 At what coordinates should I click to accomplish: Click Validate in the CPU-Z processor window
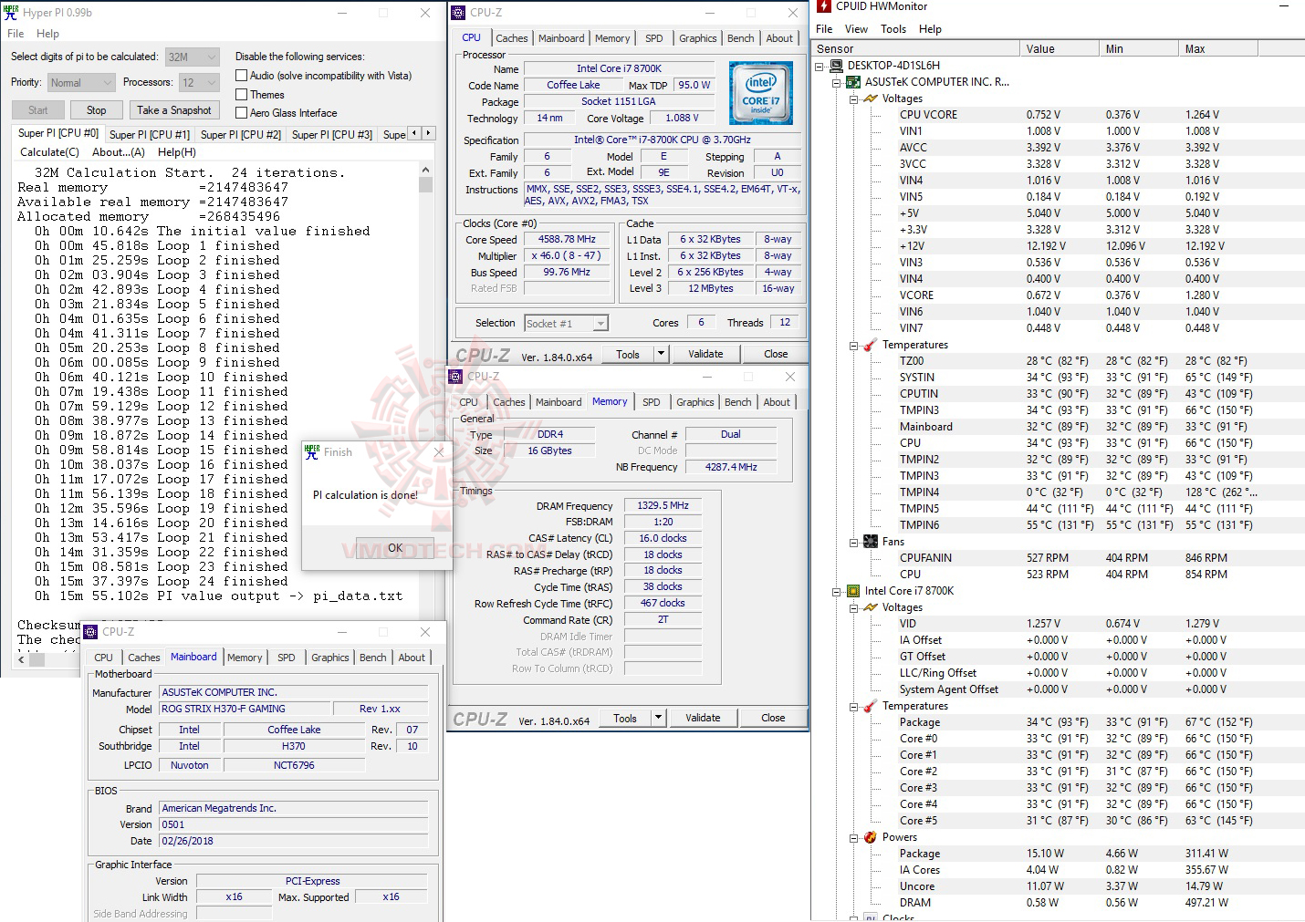(705, 354)
